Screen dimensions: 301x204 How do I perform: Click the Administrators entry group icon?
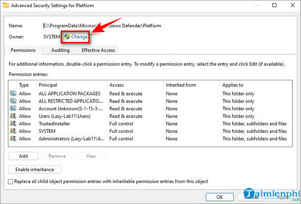[13, 139]
